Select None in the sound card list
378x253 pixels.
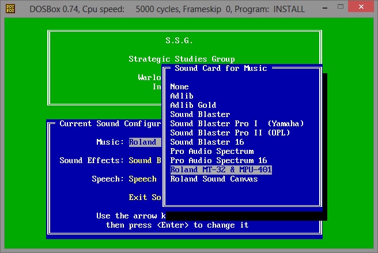(179, 86)
